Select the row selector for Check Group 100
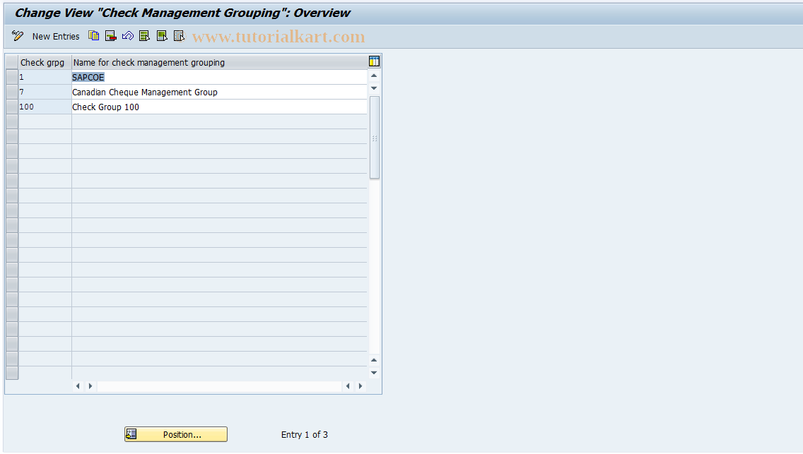This screenshot has width=803, height=454. [12, 107]
